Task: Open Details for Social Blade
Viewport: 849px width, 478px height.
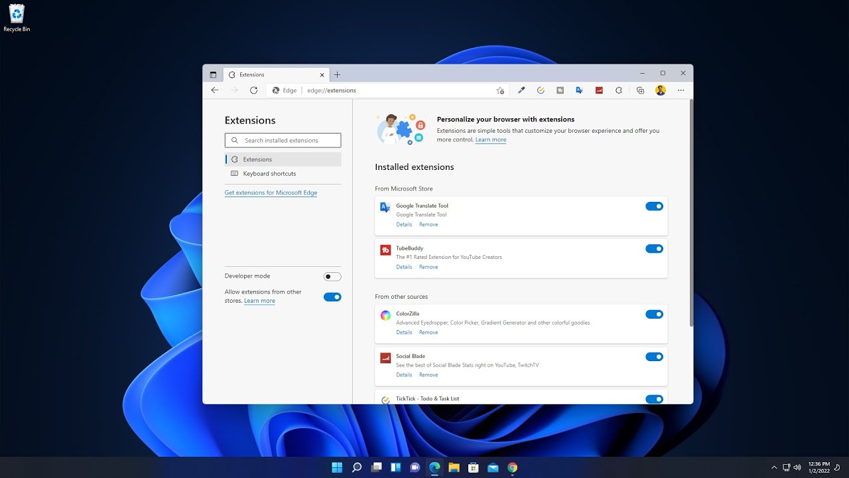Action: [404, 374]
